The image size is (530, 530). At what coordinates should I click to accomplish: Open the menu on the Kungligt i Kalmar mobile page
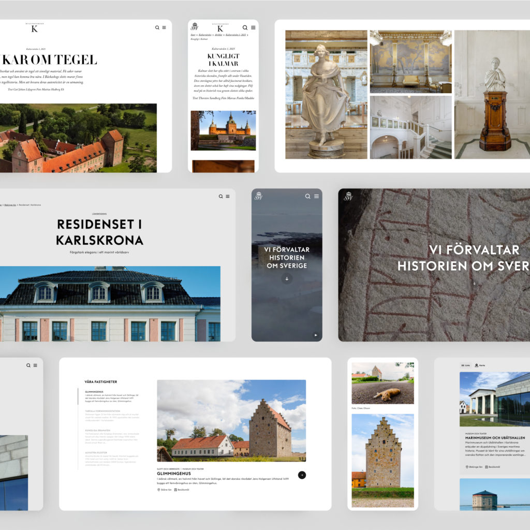(x=253, y=28)
